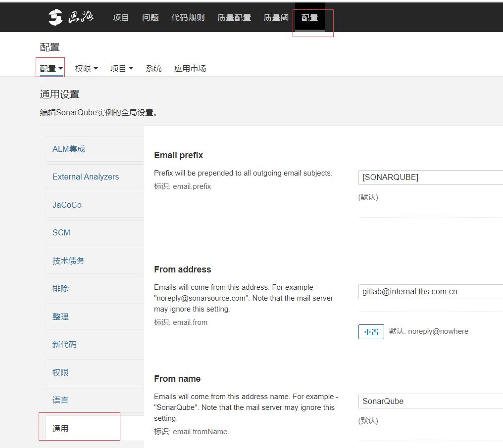Open 质量配置 in navigation bar
Image resolution: width=503 pixels, height=448 pixels.
[x=234, y=18]
